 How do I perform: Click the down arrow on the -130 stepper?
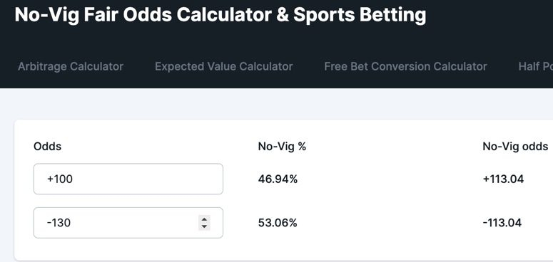coord(204,226)
